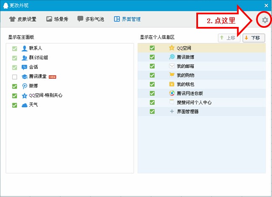Click the 天气 cloud icon
The width and height of the screenshot is (272, 197).
coord(24,105)
